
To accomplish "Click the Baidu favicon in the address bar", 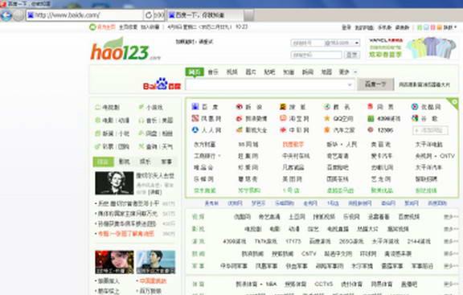I will click(31, 15).
